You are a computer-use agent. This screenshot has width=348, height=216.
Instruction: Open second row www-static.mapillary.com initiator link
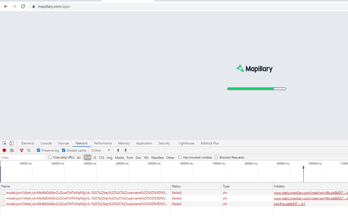(x=311, y=198)
